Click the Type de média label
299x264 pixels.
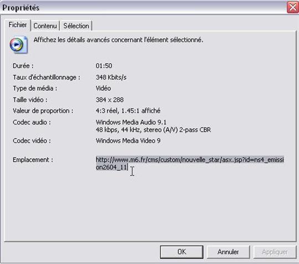(35, 89)
